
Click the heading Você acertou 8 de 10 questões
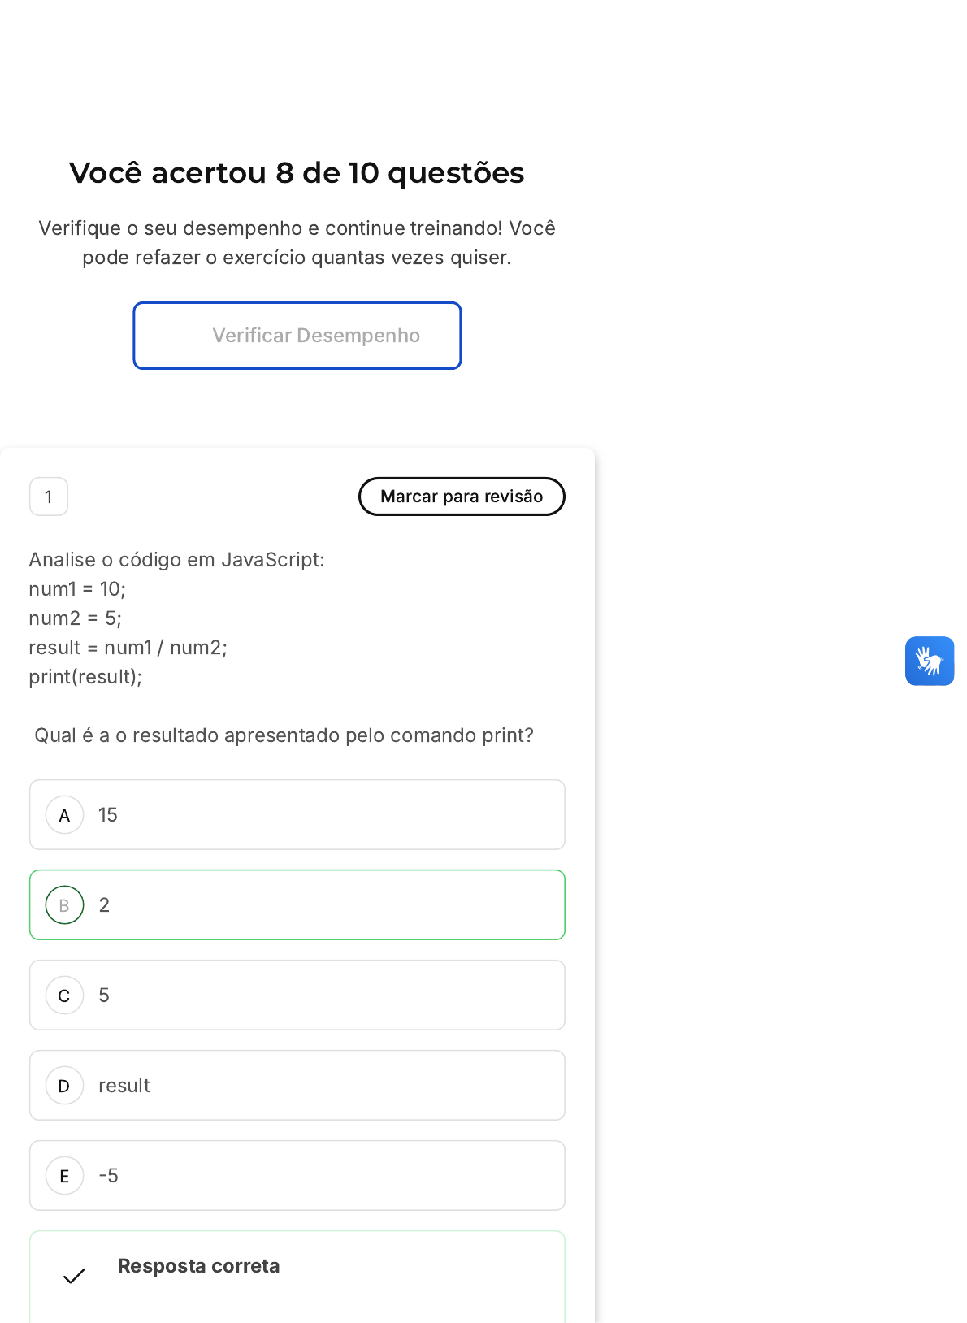pyautogui.click(x=297, y=173)
